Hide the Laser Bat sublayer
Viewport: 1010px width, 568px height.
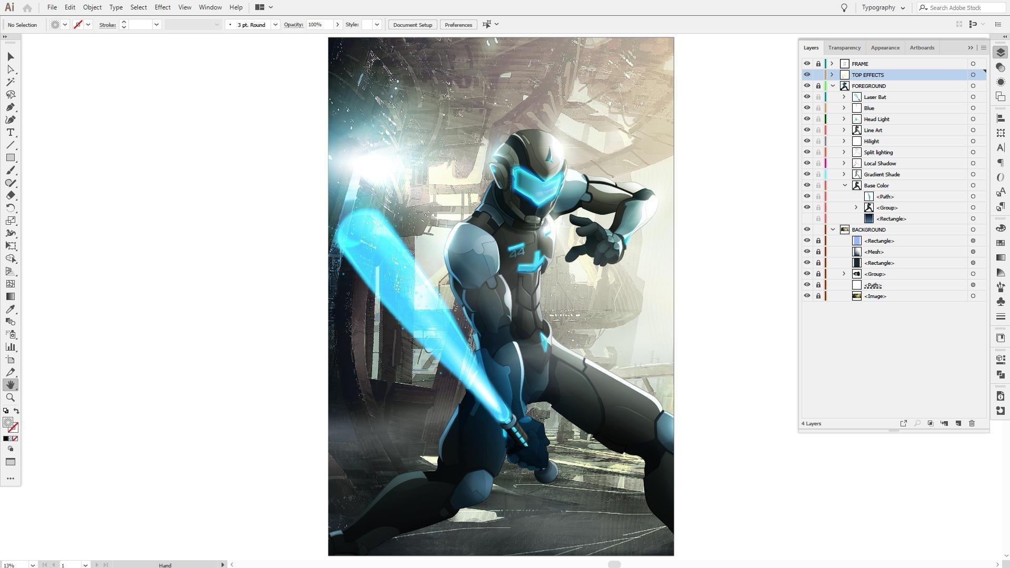point(807,97)
